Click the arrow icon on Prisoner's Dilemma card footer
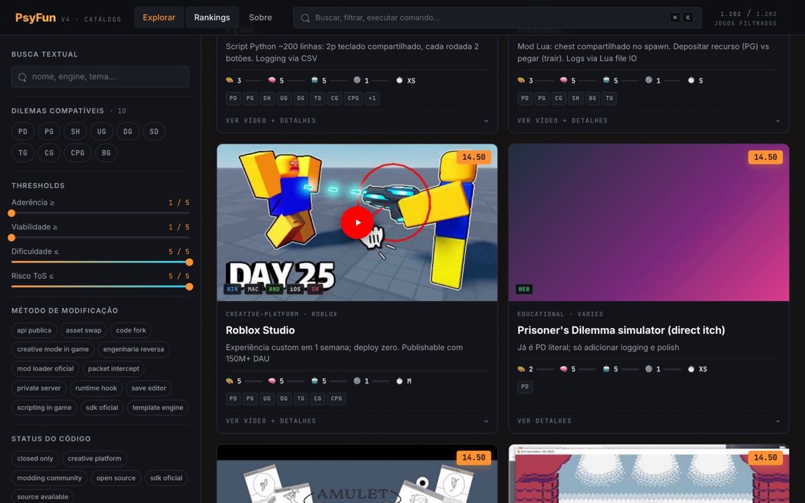The image size is (805, 503). click(x=777, y=421)
